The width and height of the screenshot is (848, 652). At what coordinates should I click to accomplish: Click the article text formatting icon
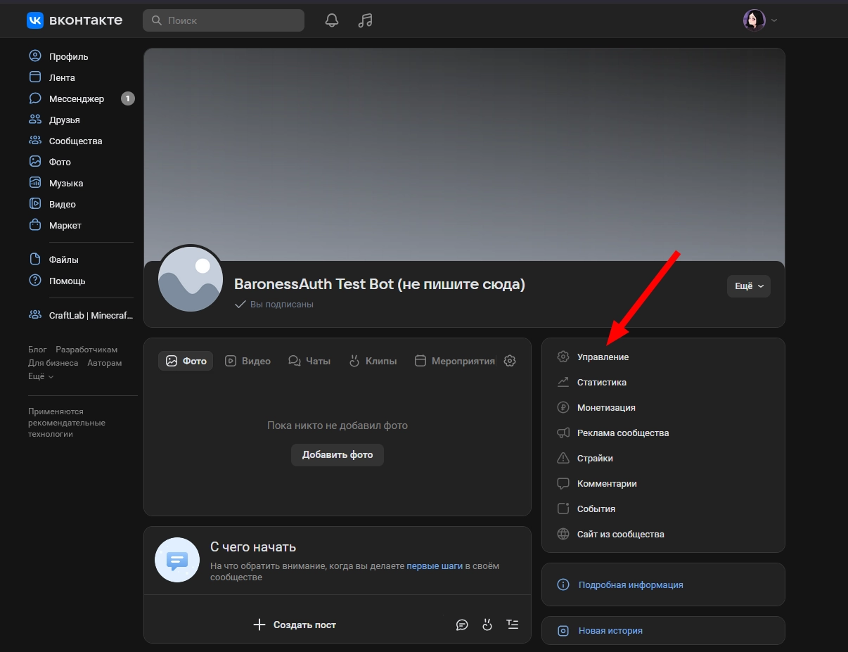pyautogui.click(x=513, y=625)
